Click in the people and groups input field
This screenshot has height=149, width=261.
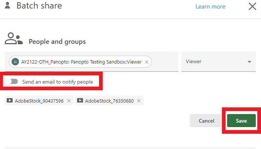165,62
